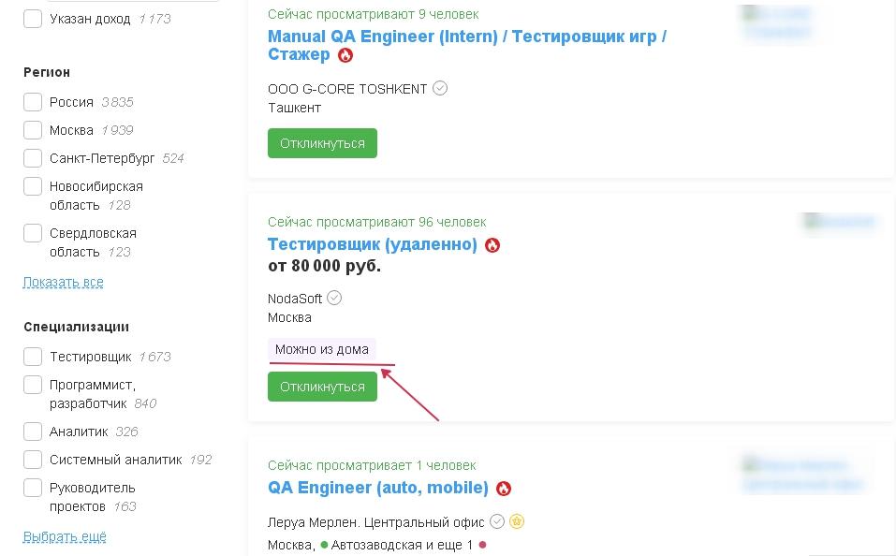
Task: Click verified checkmark next to ООО G-CORE TOSHKENT
Action: [440, 89]
